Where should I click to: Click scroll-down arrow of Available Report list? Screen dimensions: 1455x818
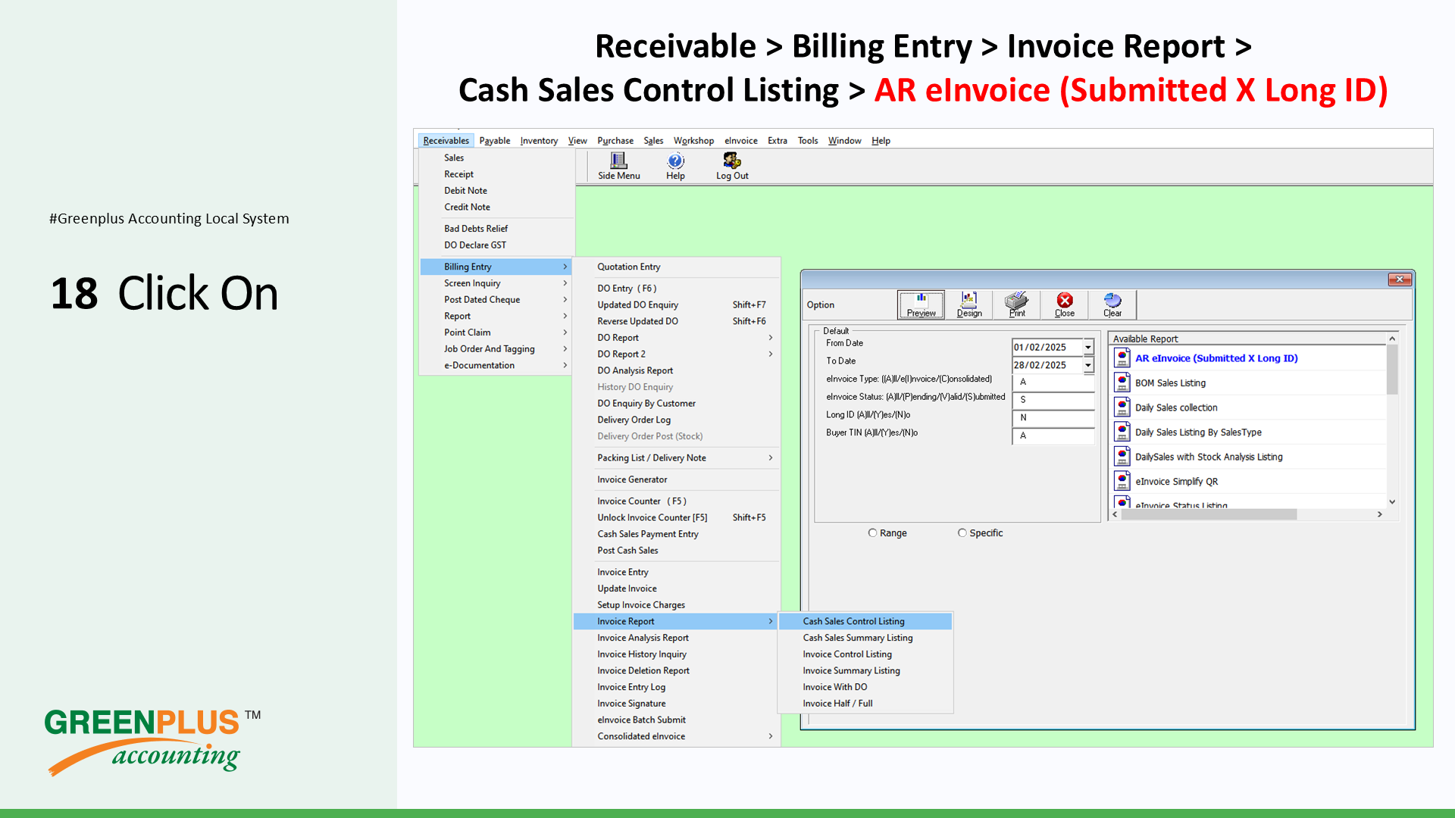pyautogui.click(x=1392, y=502)
